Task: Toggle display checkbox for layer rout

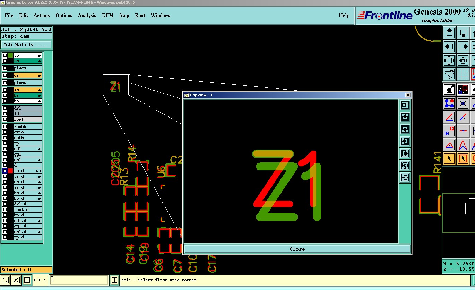Action: click(5, 119)
